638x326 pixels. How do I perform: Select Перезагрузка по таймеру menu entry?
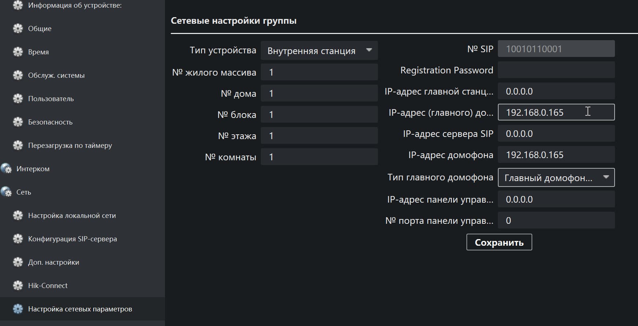tap(70, 146)
